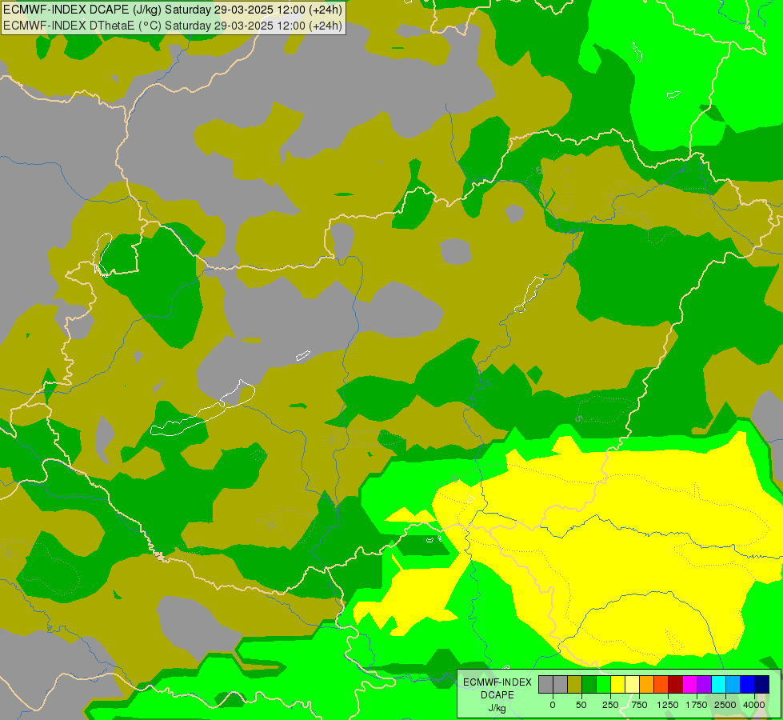Viewport: 783px width, 720px height.
Task: Click the dark green legend swatch
Action: 589,684
